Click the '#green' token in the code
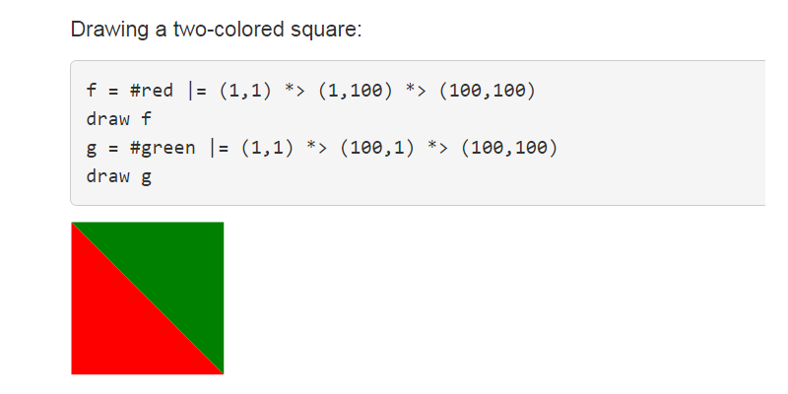The width and height of the screenshot is (788, 394). pos(163,149)
